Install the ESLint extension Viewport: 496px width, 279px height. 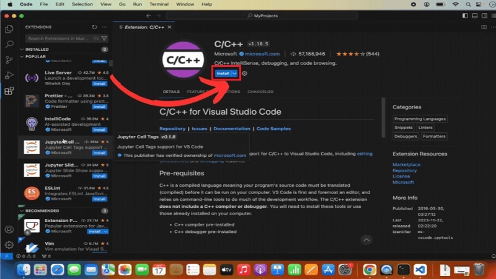tap(99, 199)
